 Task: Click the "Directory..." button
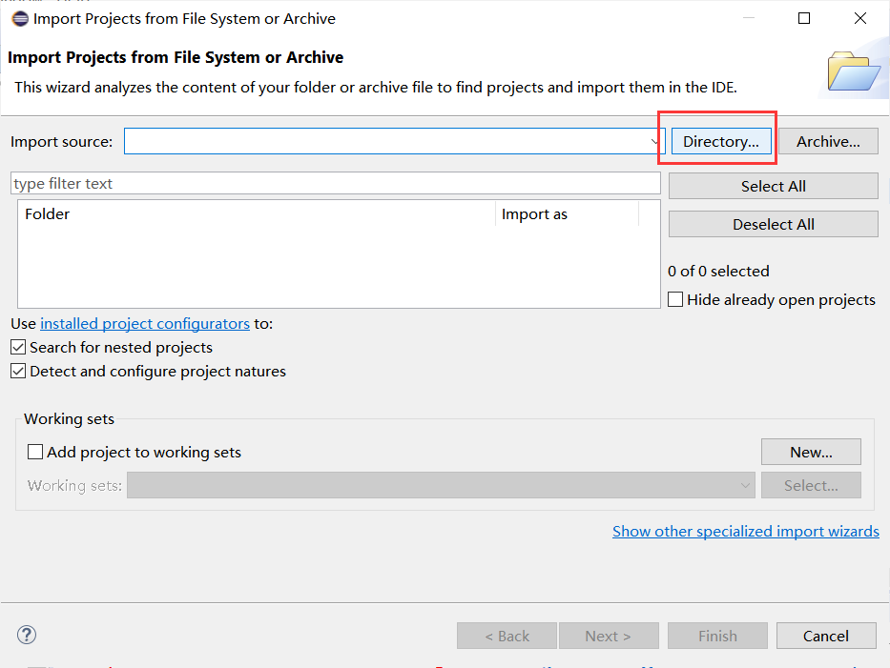pyautogui.click(x=720, y=140)
